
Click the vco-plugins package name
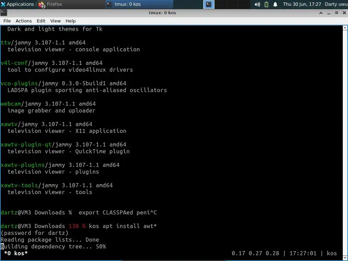click(x=19, y=83)
